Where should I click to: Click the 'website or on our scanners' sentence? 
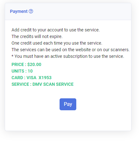click(x=71, y=50)
